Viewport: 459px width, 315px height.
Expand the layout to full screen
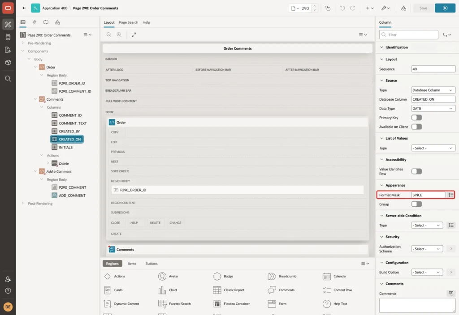(x=134, y=34)
